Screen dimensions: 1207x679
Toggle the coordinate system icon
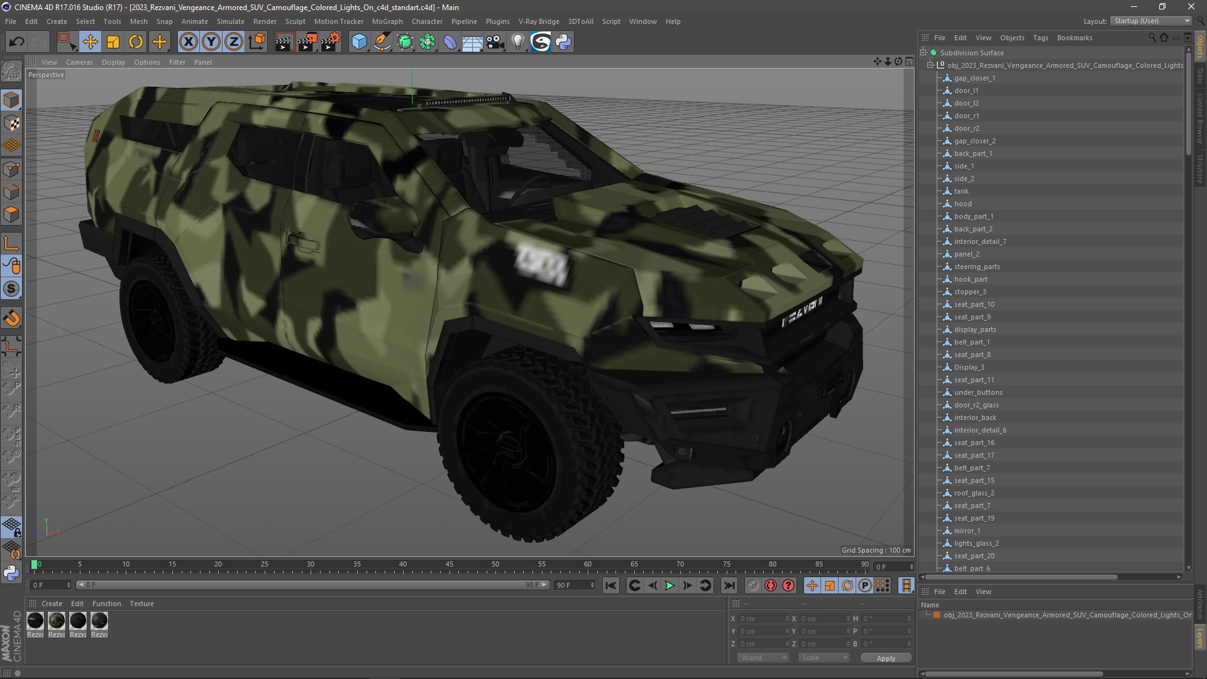pyautogui.click(x=256, y=42)
